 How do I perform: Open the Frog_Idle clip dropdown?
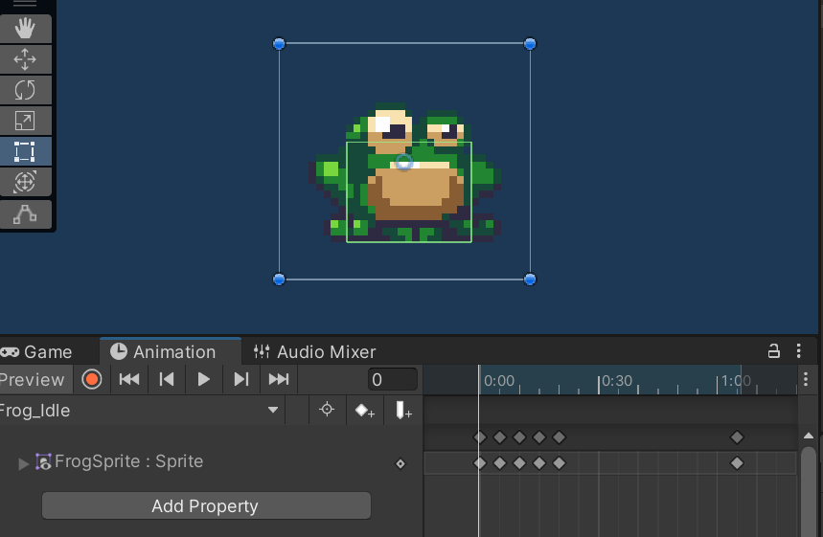(x=273, y=411)
